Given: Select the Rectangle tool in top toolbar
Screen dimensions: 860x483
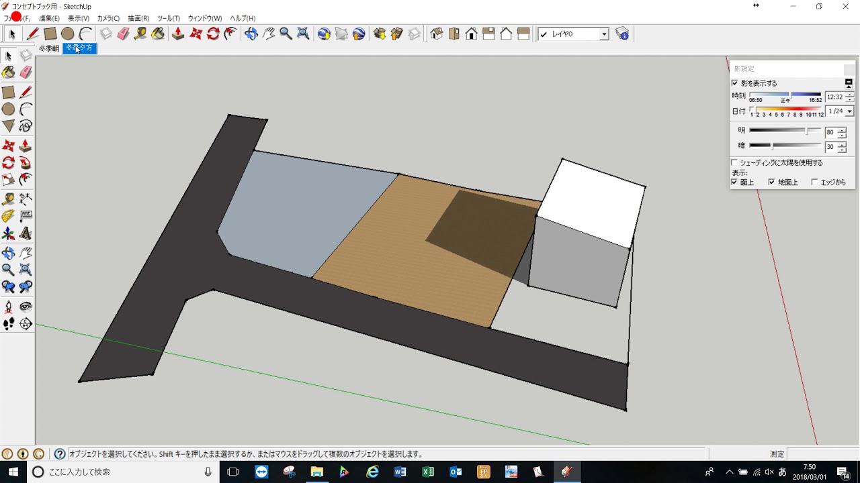Looking at the screenshot, I should pyautogui.click(x=50, y=34).
